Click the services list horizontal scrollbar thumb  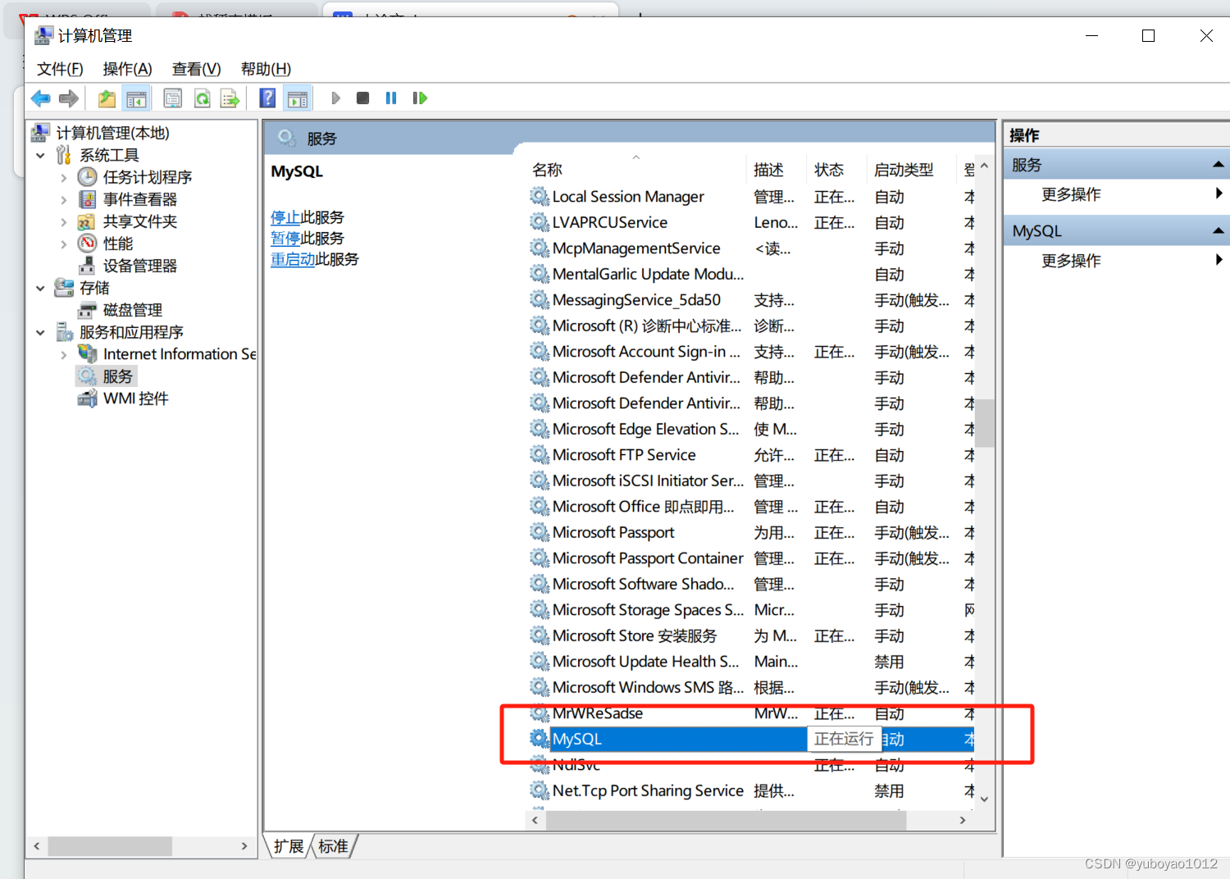pyautogui.click(x=727, y=820)
